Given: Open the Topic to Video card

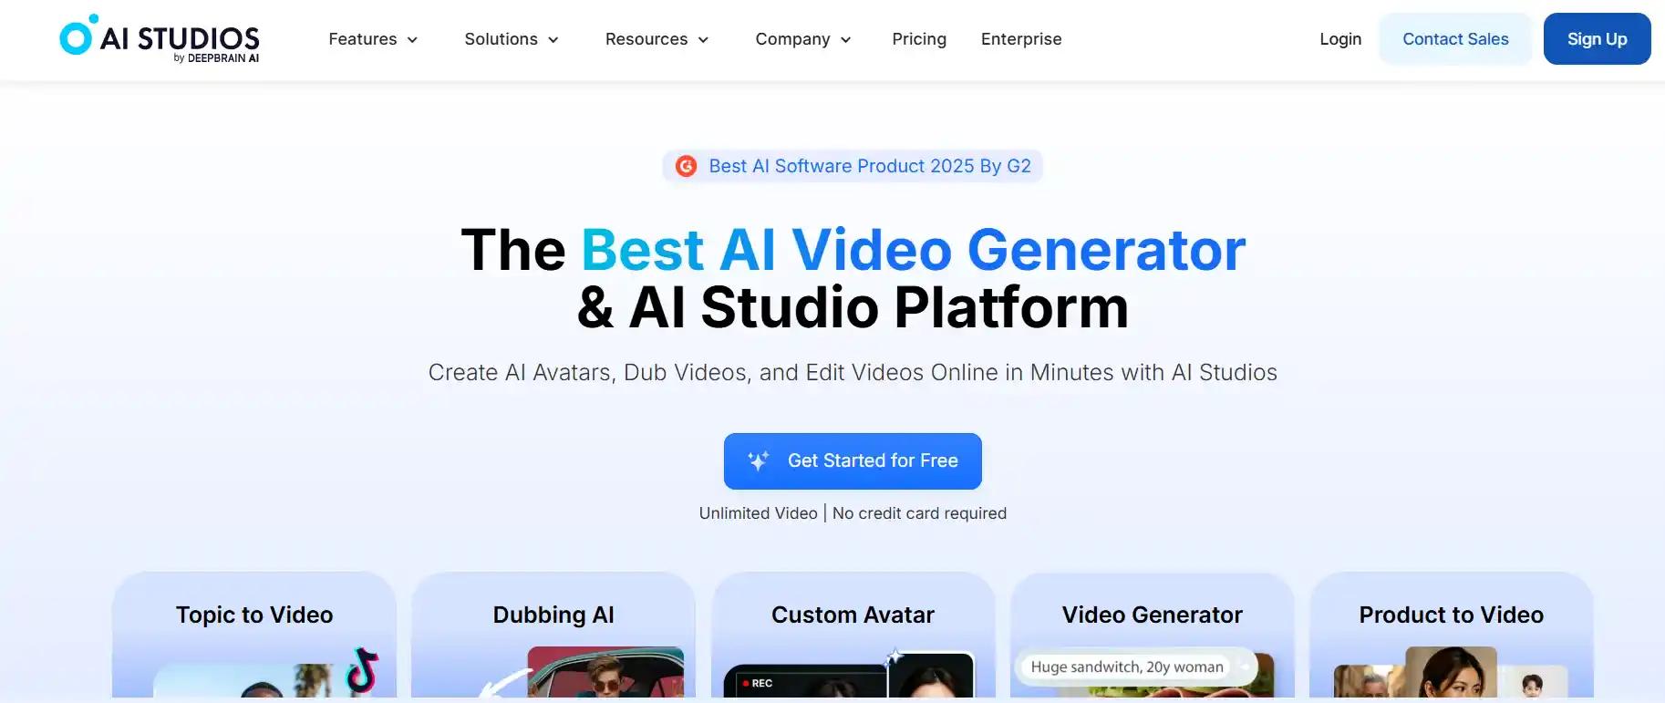Looking at the screenshot, I should click(x=254, y=636).
